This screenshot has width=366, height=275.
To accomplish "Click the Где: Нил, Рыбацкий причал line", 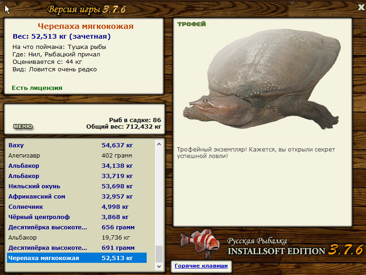I will (x=56, y=55).
